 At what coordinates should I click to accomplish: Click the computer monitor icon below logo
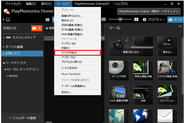(x=8, y=19)
